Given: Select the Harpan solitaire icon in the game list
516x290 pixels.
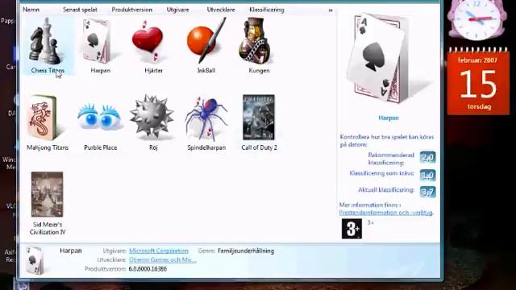Looking at the screenshot, I should [96, 41].
